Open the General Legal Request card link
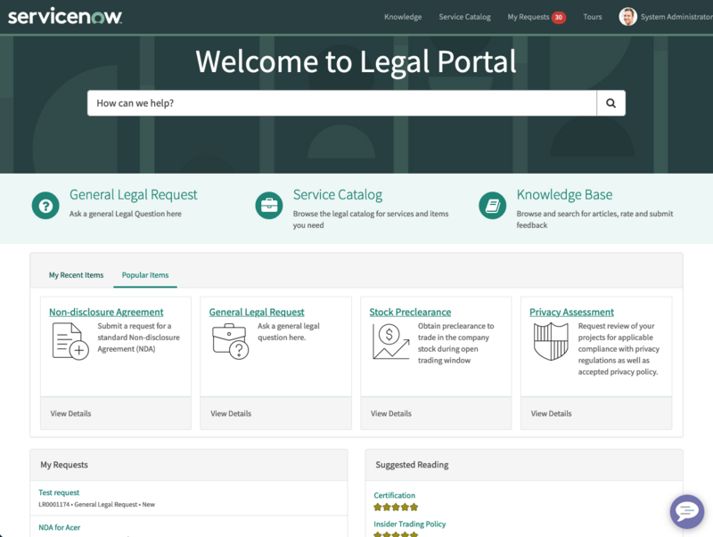This screenshot has width=713, height=537. click(x=257, y=312)
